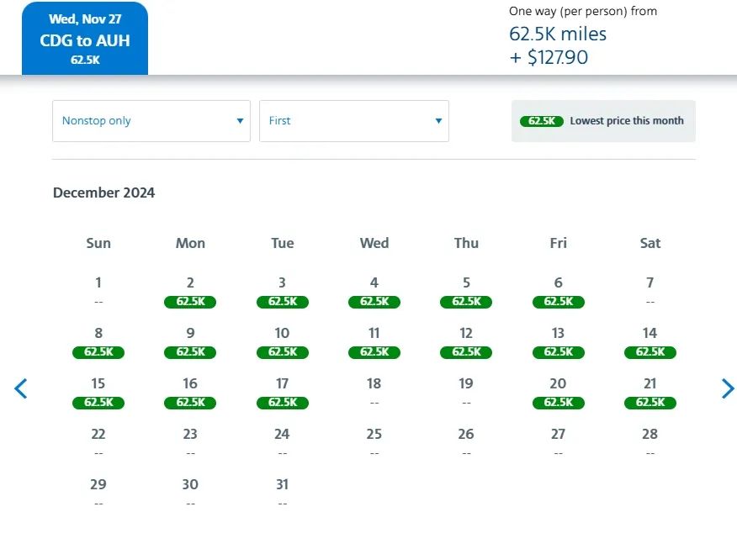Click the Lowest price this month legend

(x=603, y=121)
